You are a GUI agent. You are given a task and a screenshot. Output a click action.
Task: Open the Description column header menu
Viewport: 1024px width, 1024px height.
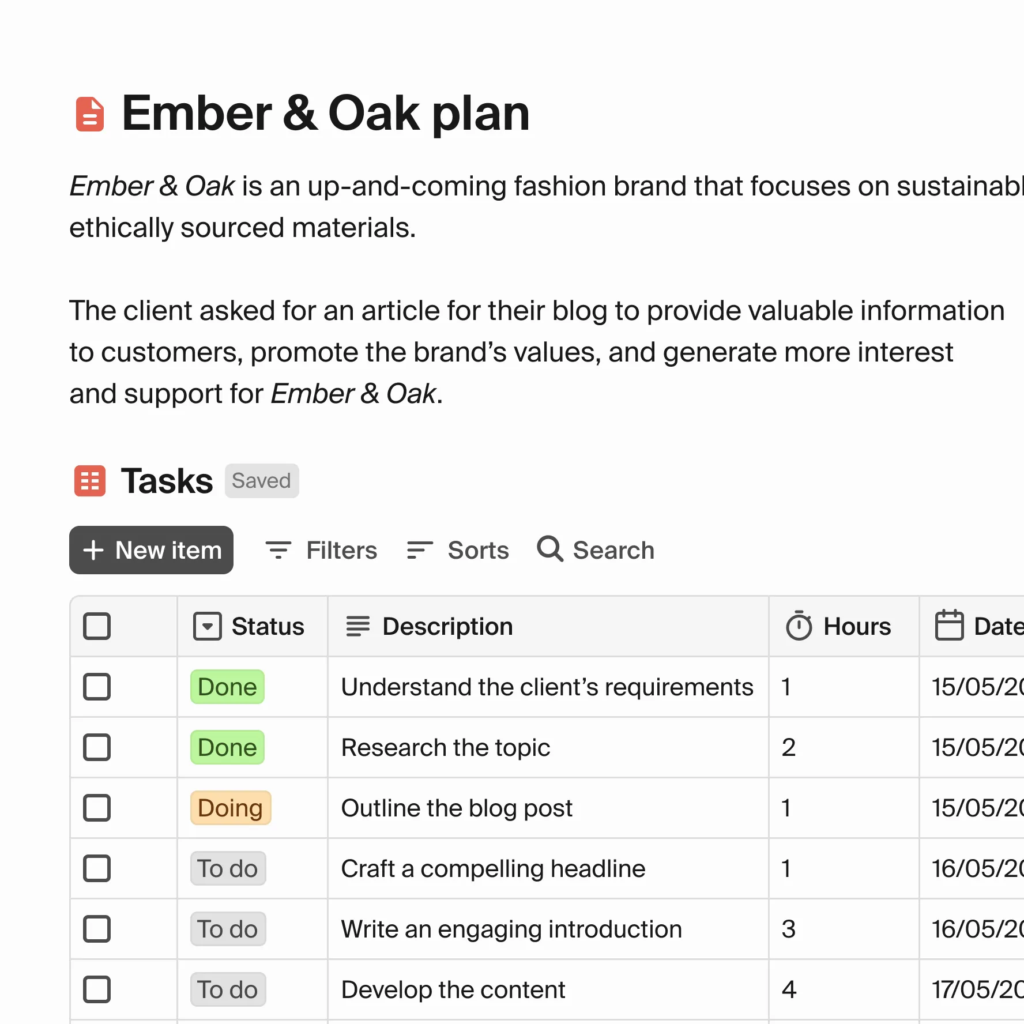pyautogui.click(x=447, y=626)
